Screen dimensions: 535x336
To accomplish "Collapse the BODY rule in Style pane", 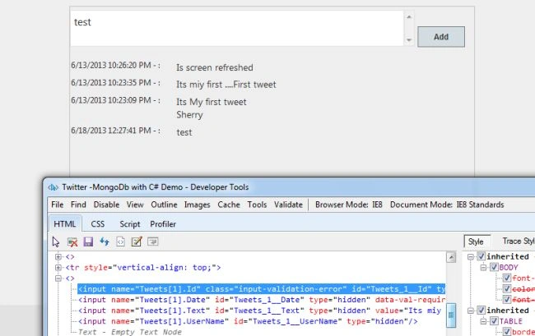I will 483,268.
